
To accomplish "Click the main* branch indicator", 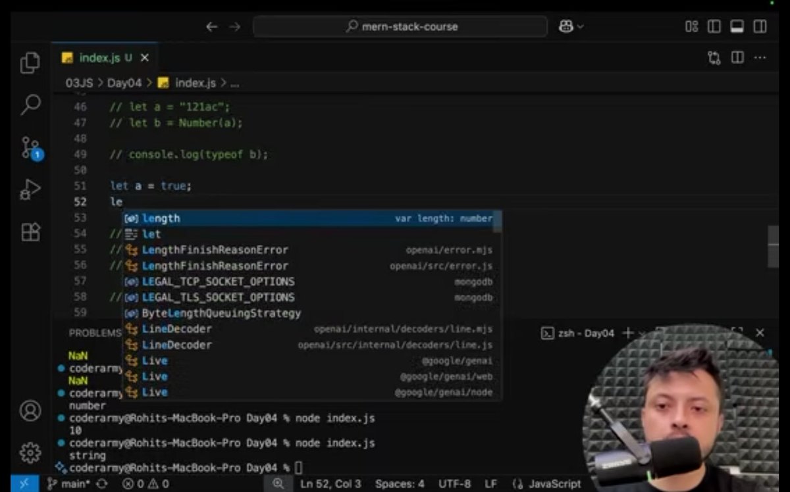I will 69,483.
